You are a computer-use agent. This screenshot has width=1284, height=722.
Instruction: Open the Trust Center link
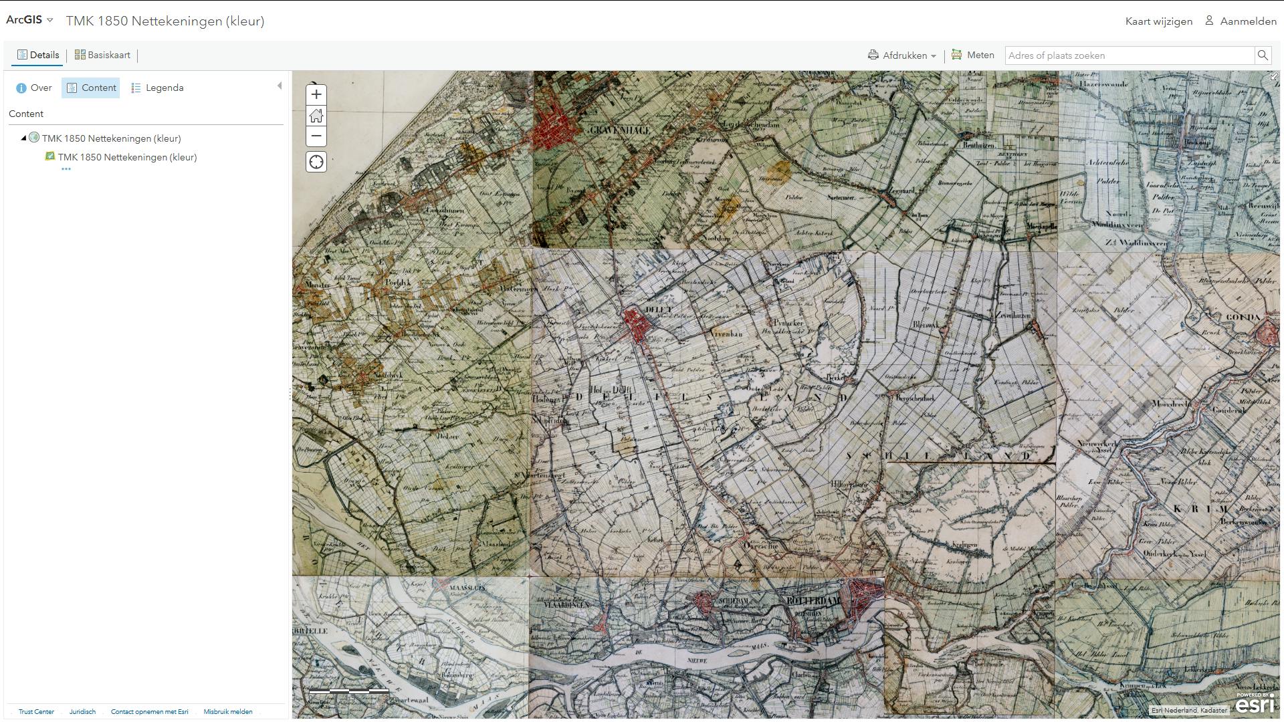[37, 711]
